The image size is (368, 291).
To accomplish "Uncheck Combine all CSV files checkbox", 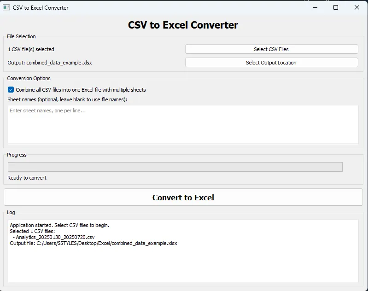I will (x=11, y=90).
